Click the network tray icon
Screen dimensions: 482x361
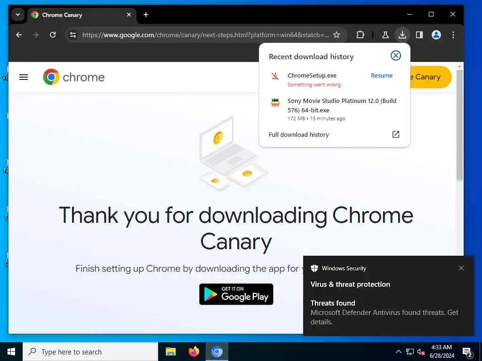tap(410, 352)
